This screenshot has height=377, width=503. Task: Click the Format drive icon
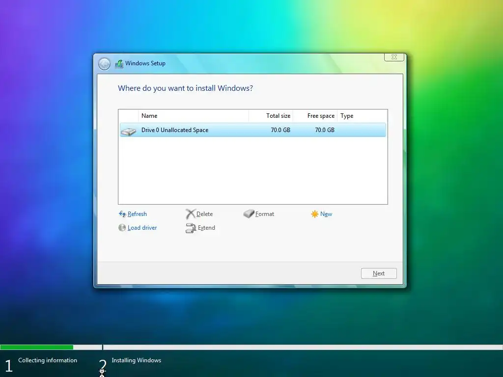pyautogui.click(x=249, y=214)
